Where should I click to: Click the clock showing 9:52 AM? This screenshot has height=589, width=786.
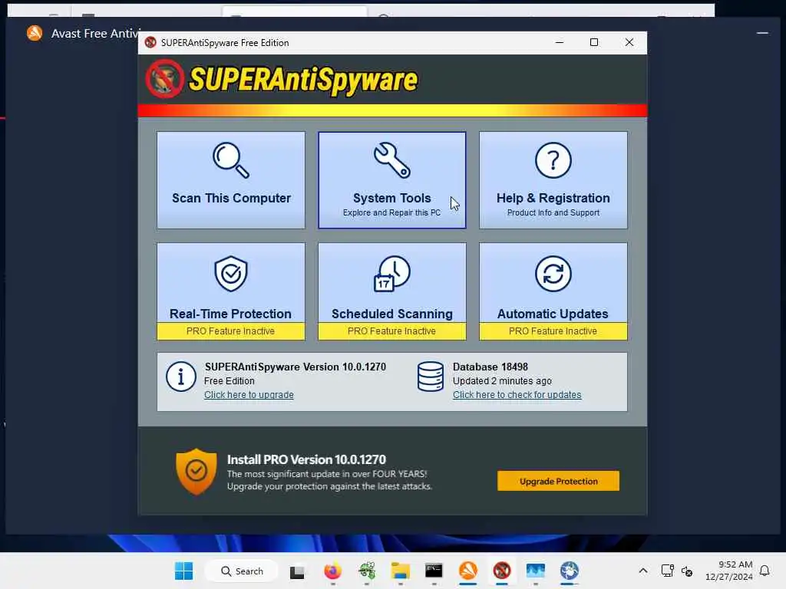(x=735, y=564)
